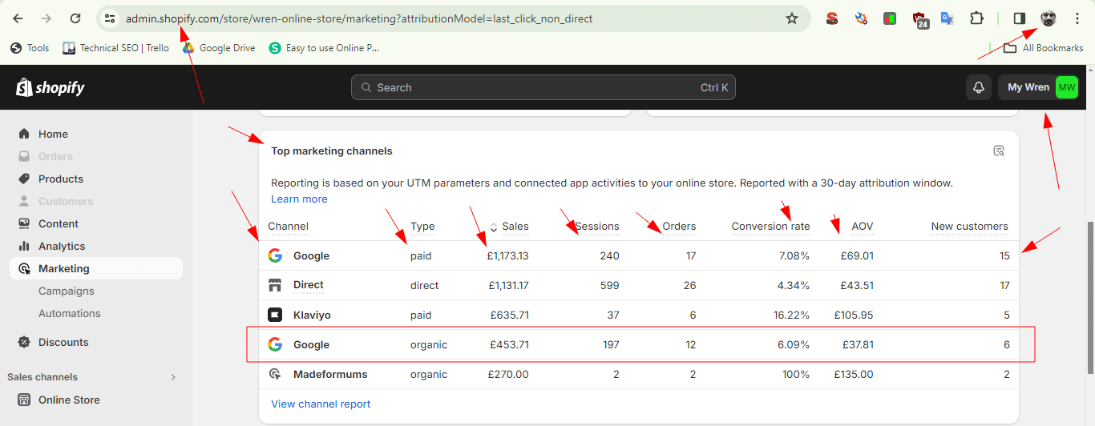Open the Learn more link
1095x426 pixels.
click(x=299, y=199)
